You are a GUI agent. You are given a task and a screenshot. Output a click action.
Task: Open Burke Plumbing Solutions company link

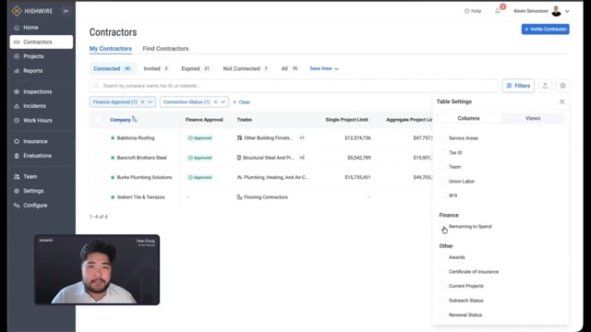tap(144, 177)
